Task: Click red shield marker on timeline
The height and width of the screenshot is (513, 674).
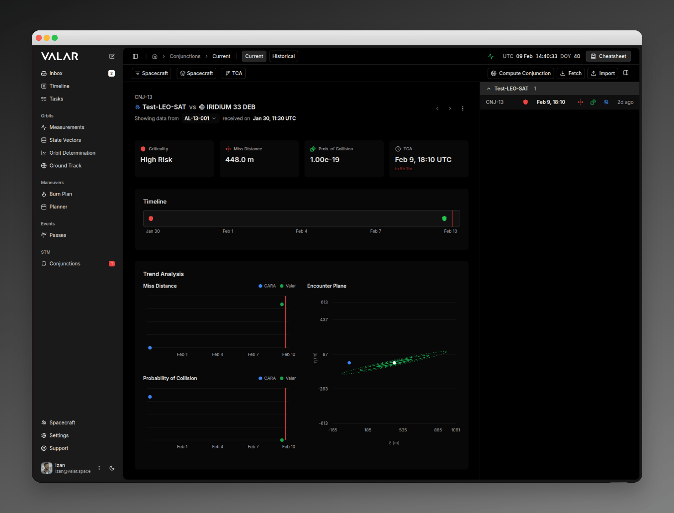Action: coord(151,218)
